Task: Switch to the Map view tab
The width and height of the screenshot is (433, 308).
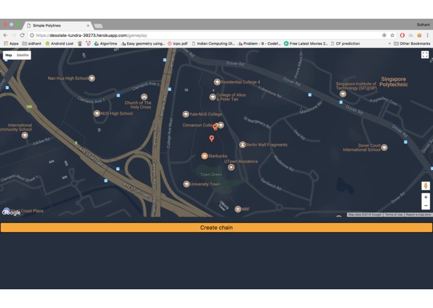Action: tap(9, 55)
